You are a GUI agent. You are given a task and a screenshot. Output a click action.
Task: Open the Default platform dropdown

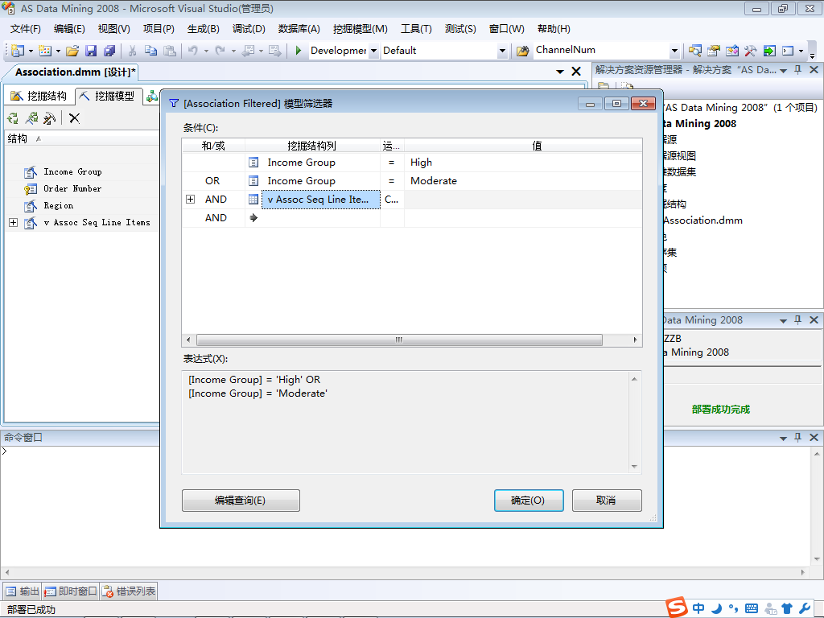coord(502,51)
